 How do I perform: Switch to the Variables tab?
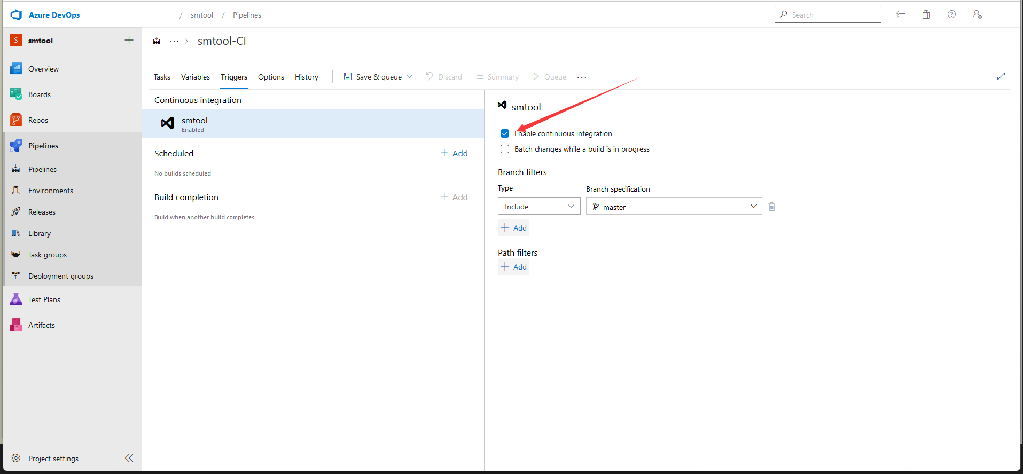[195, 77]
